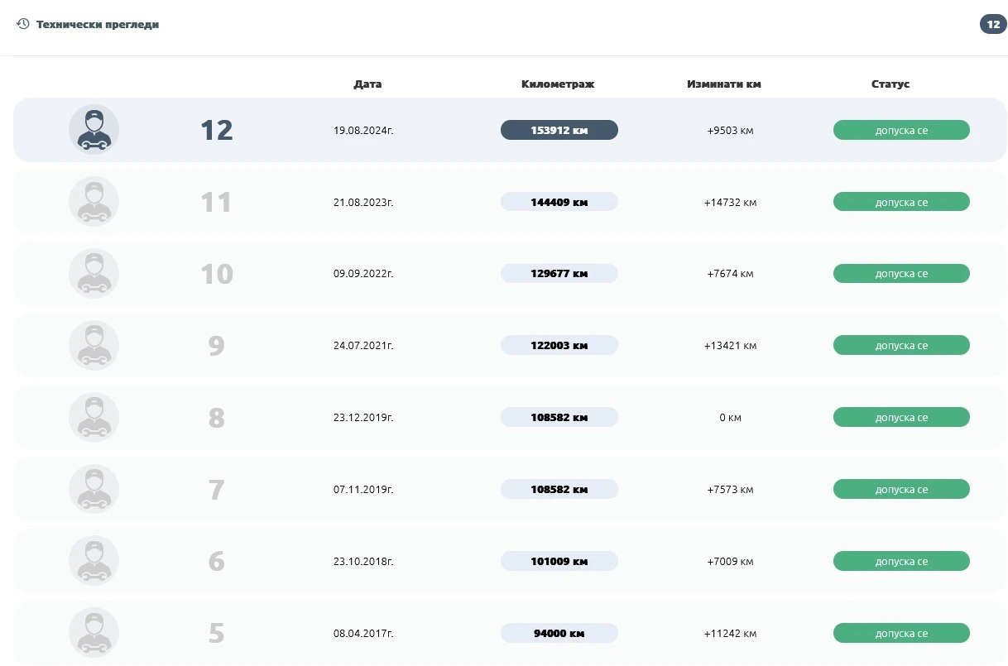Click the допуска се status for 19.08.2024
1008x666 pixels.
point(900,130)
